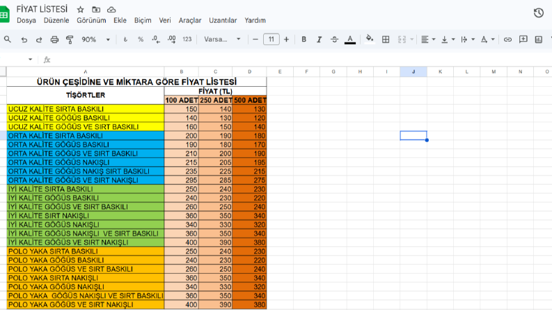The width and height of the screenshot is (552, 310).
Task: Expand the Varsa... font family dropdown
Action: [x=222, y=40]
